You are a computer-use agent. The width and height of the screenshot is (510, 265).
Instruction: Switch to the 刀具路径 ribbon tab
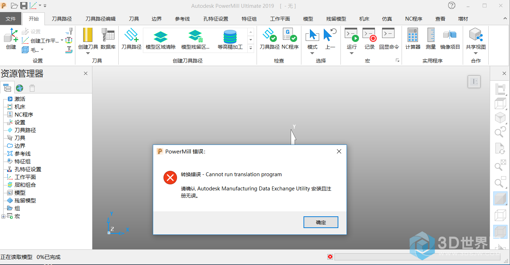coord(62,19)
